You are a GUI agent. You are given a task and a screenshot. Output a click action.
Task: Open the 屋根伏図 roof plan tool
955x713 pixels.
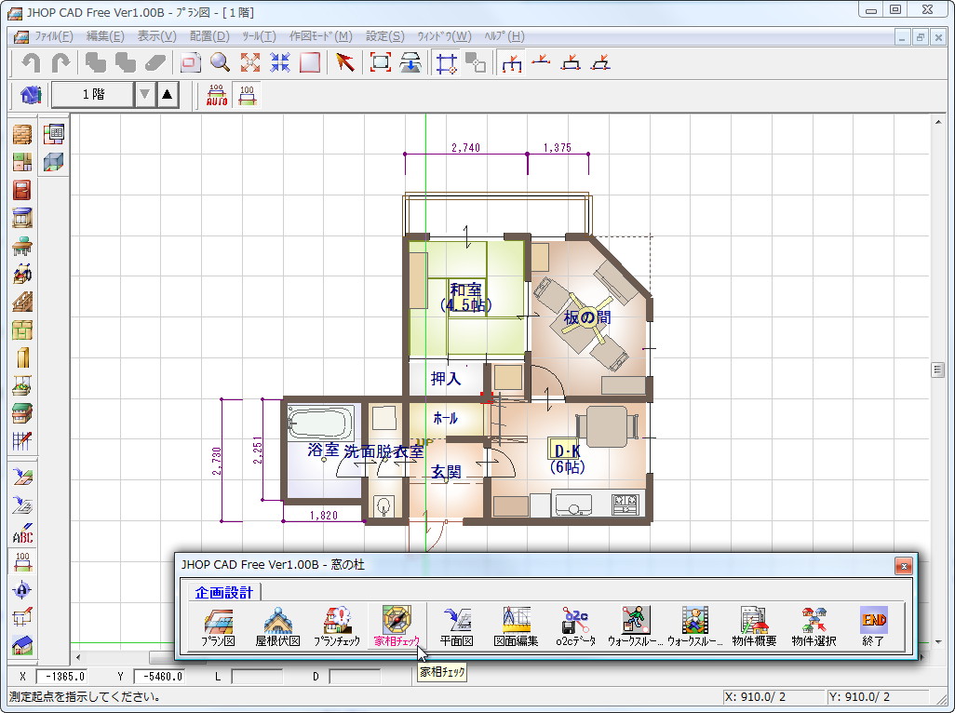(275, 626)
